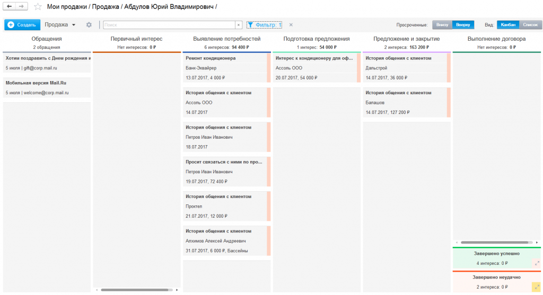Switch view to 'Список'

tap(530, 25)
